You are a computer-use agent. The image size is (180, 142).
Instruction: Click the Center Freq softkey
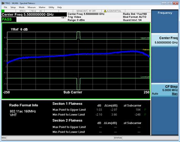[x=165, y=40]
